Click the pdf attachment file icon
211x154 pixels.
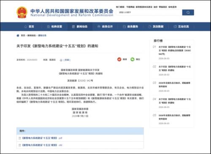(20, 138)
